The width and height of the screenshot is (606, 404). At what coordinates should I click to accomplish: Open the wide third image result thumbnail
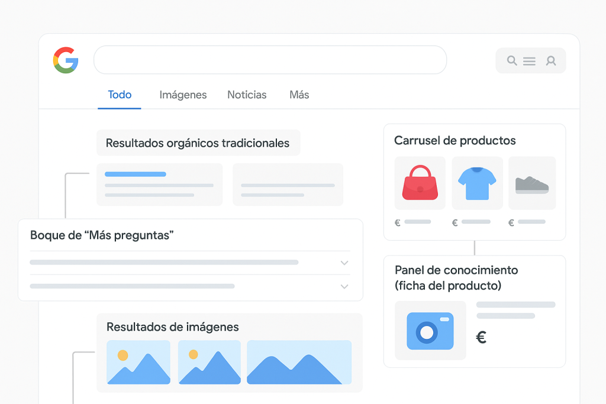pyautogui.click(x=299, y=363)
